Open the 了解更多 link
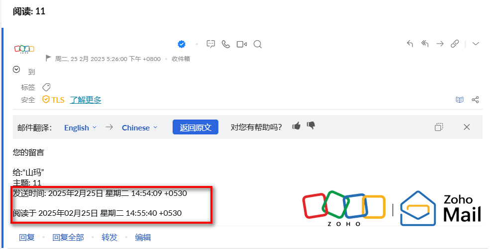Screen dimensions: 490x249 pos(86,100)
